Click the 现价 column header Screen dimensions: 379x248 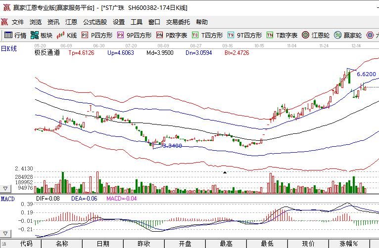coord(308,244)
